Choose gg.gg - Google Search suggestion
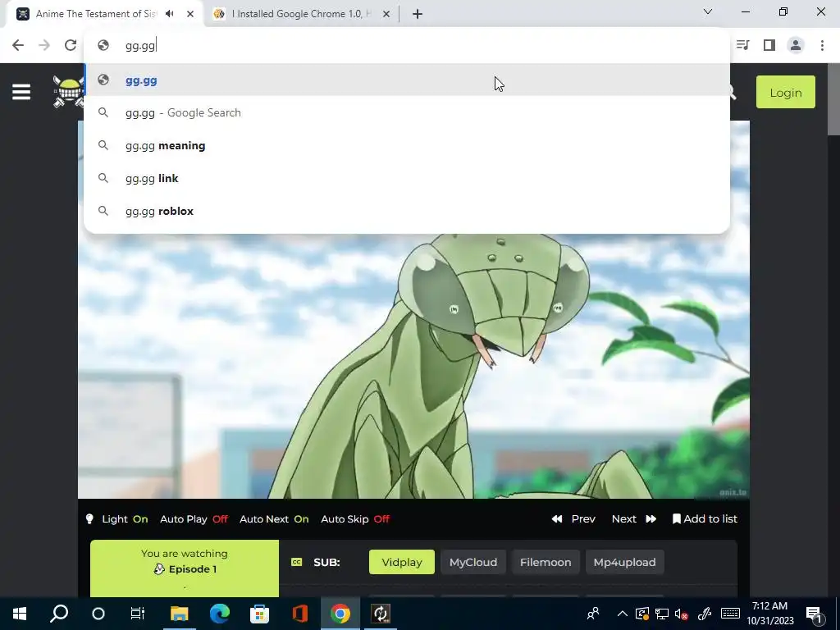Screen dimensions: 840x630 pos(407,112)
